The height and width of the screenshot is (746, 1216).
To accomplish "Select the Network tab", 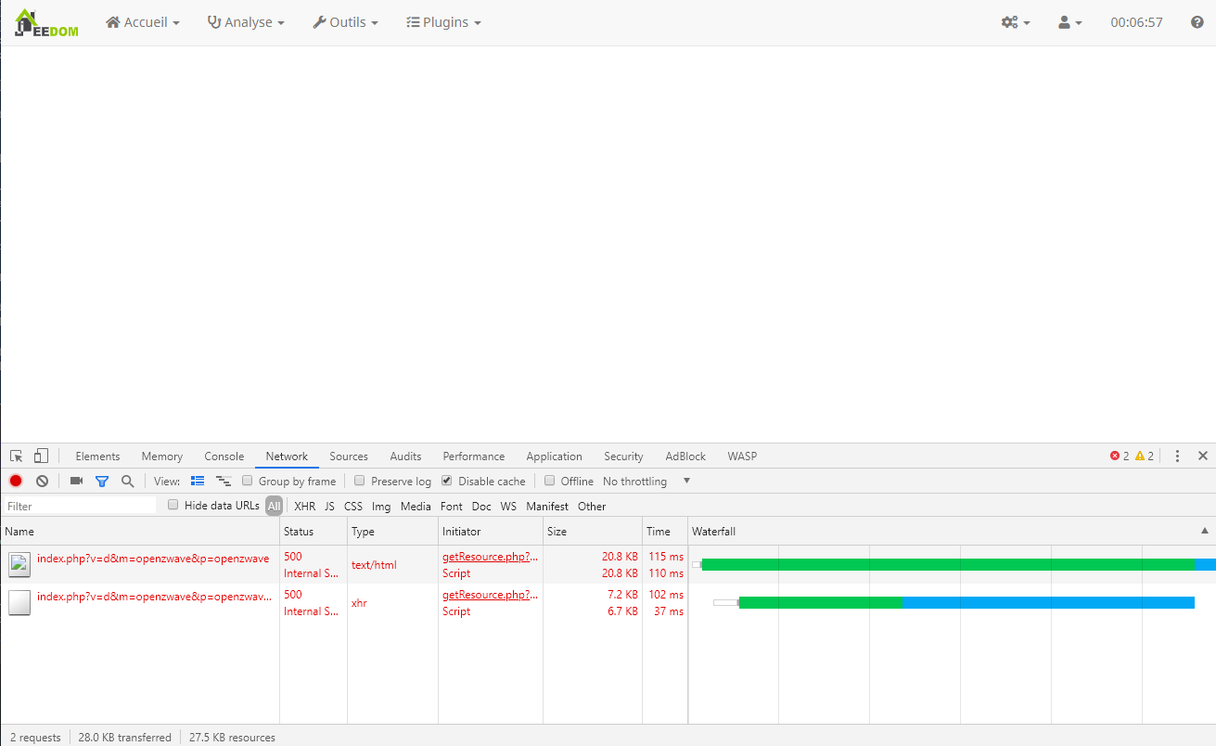I will [287, 457].
